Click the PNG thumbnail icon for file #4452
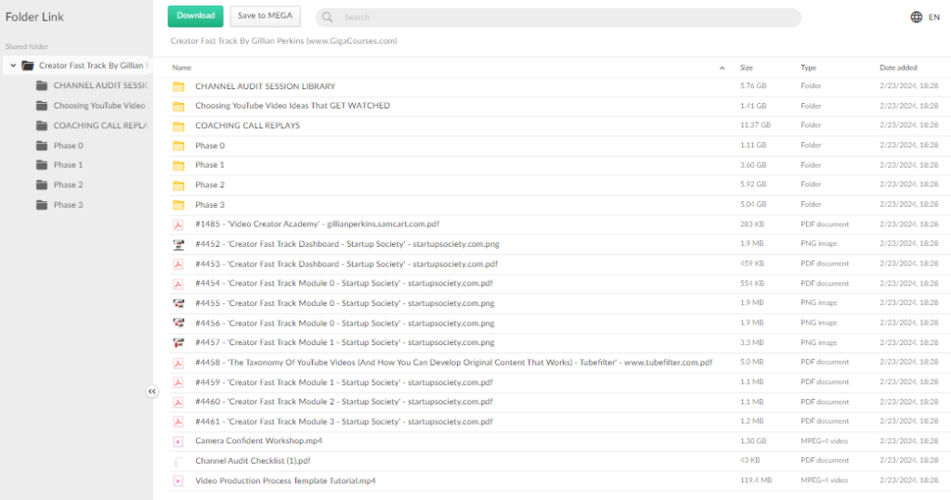Screen dimensions: 951x500 tap(178, 245)
